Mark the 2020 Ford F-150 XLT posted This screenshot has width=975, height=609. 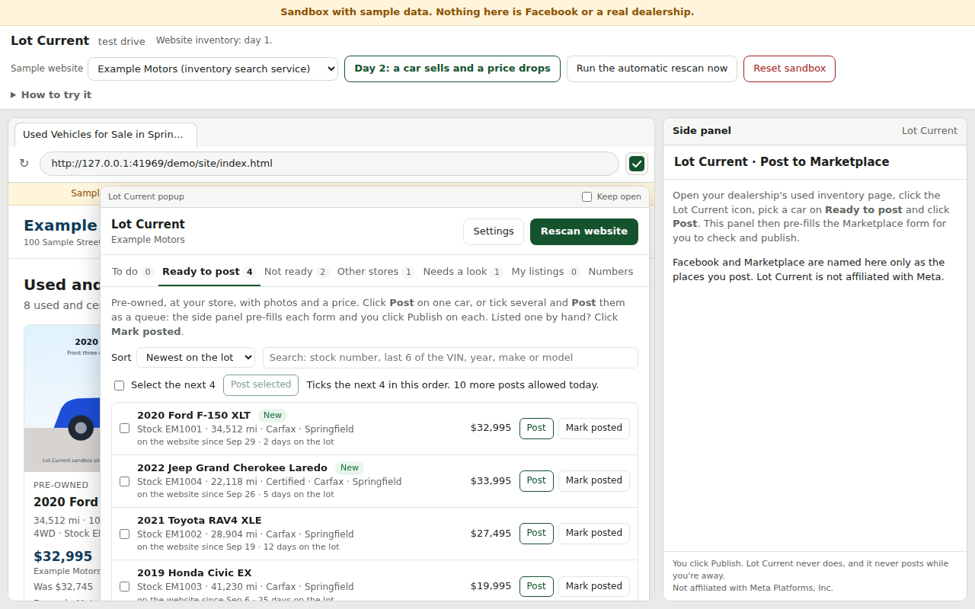tap(594, 429)
